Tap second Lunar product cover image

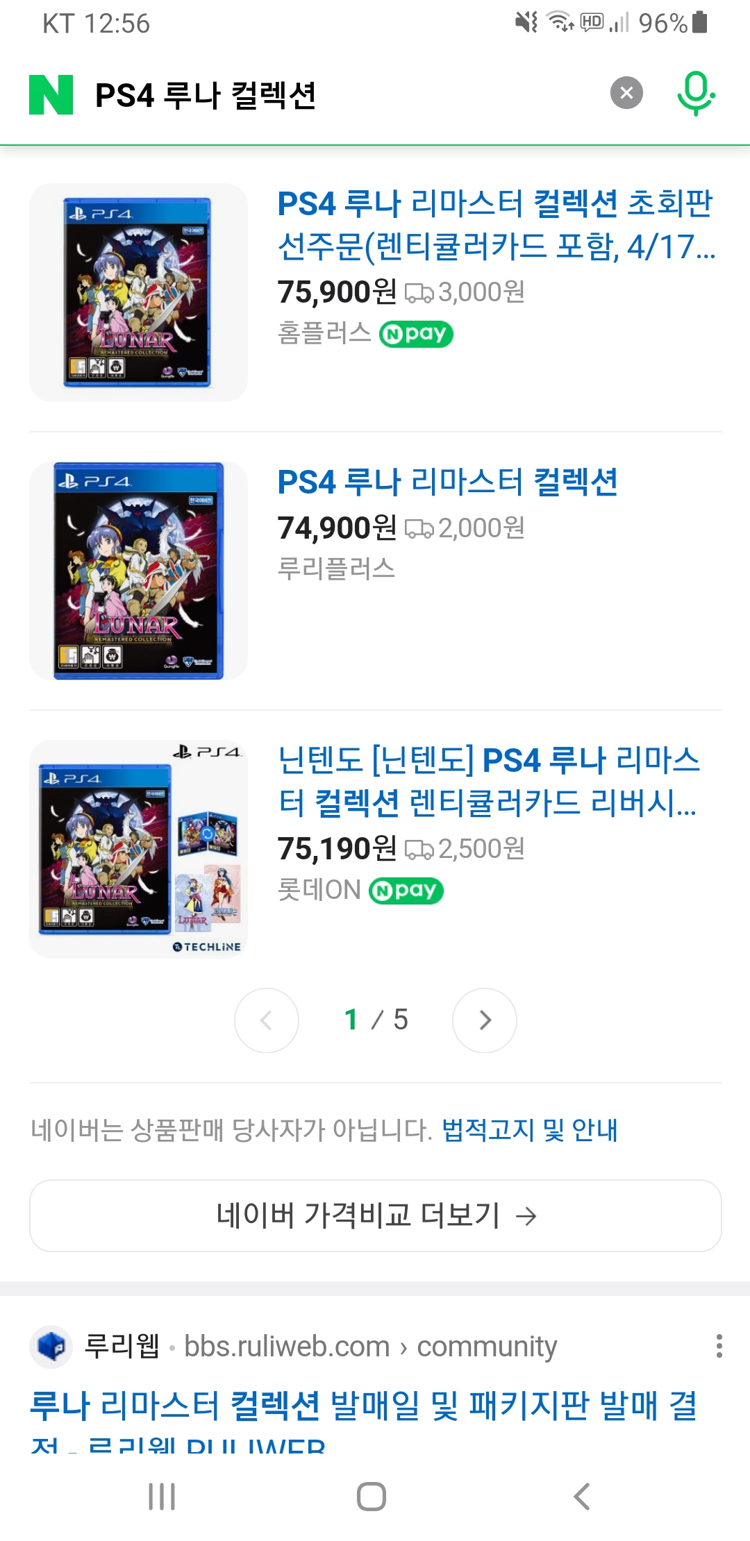[x=138, y=570]
